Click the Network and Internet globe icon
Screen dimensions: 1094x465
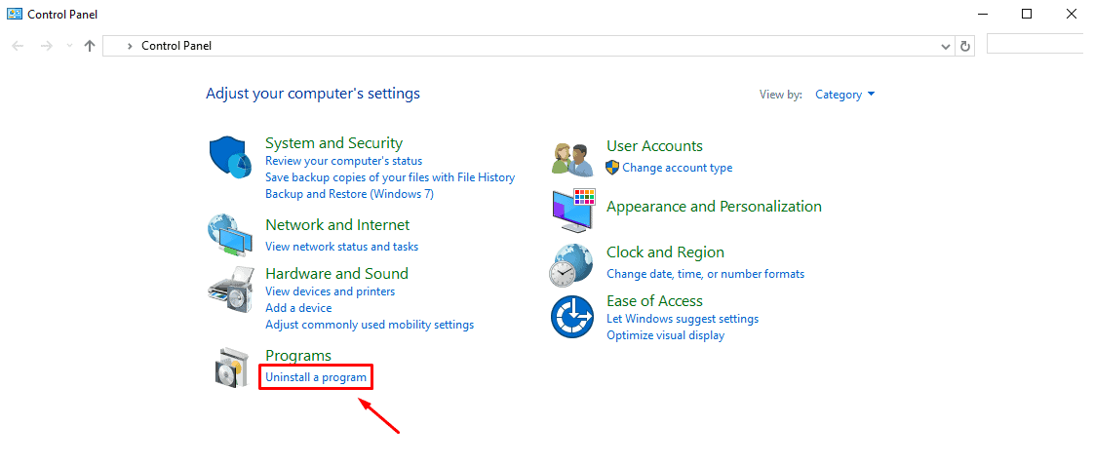click(230, 236)
